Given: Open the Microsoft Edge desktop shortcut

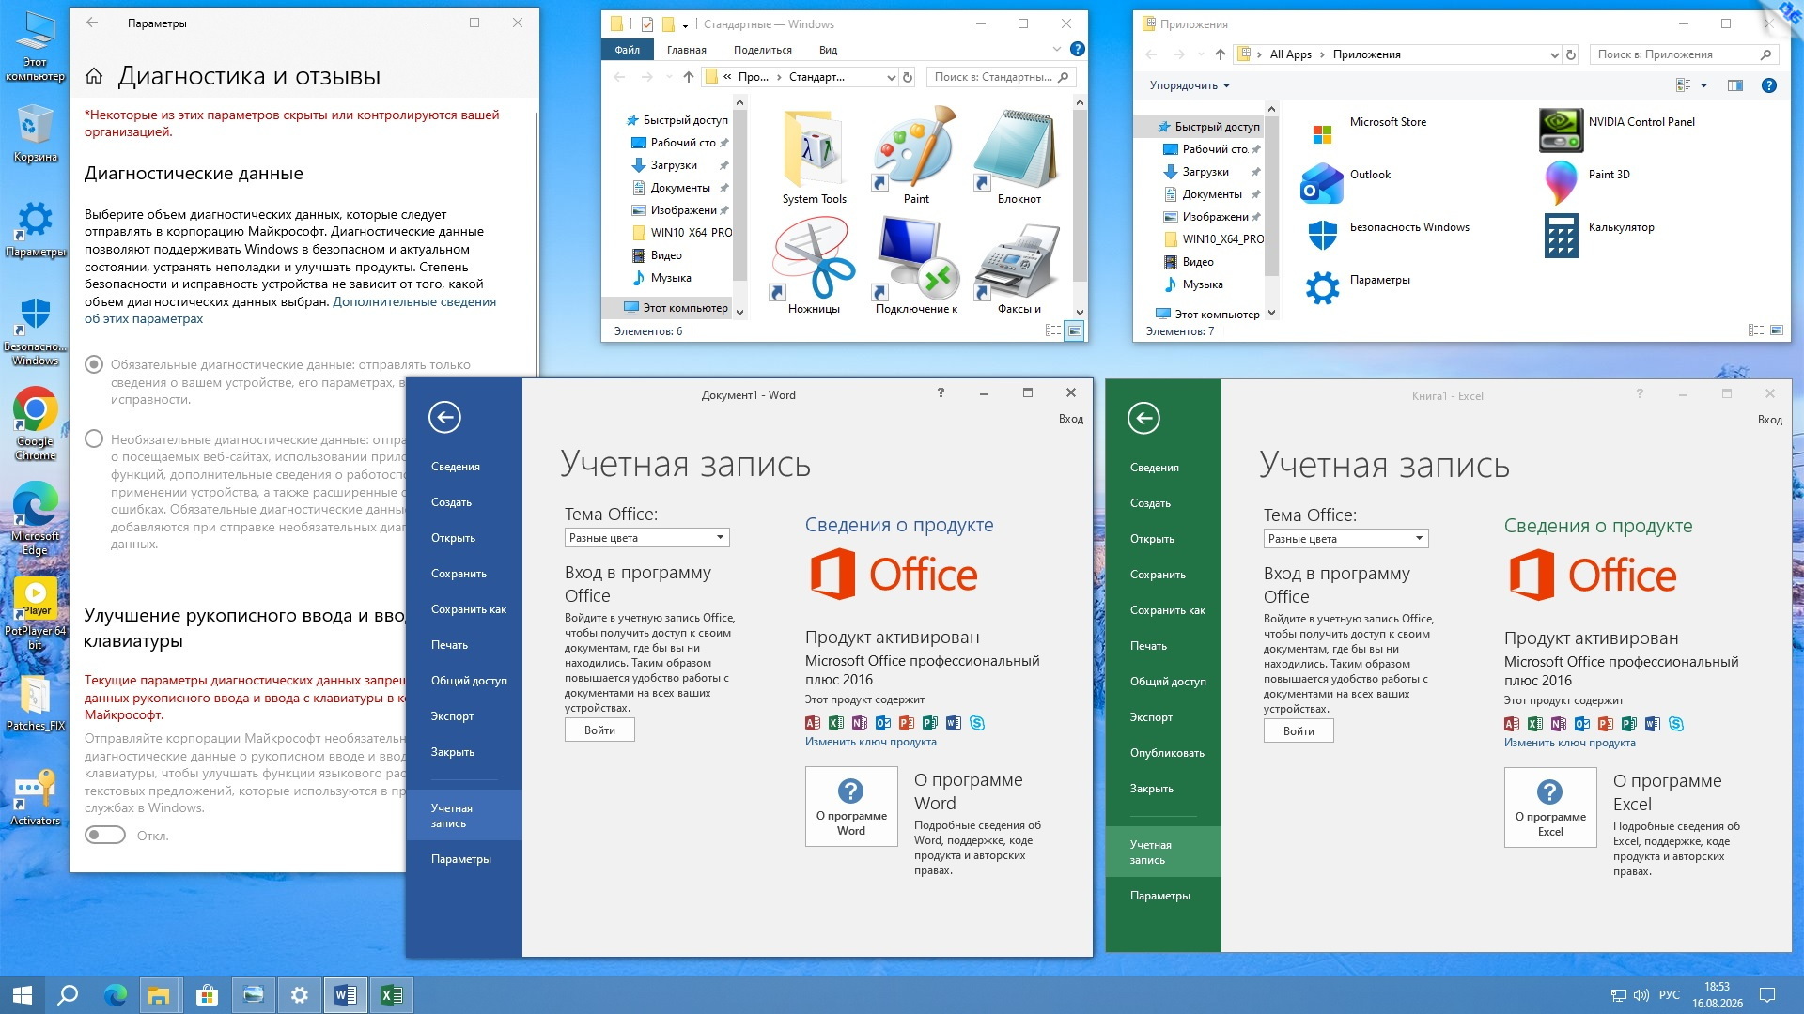Looking at the screenshot, I should click(x=36, y=519).
